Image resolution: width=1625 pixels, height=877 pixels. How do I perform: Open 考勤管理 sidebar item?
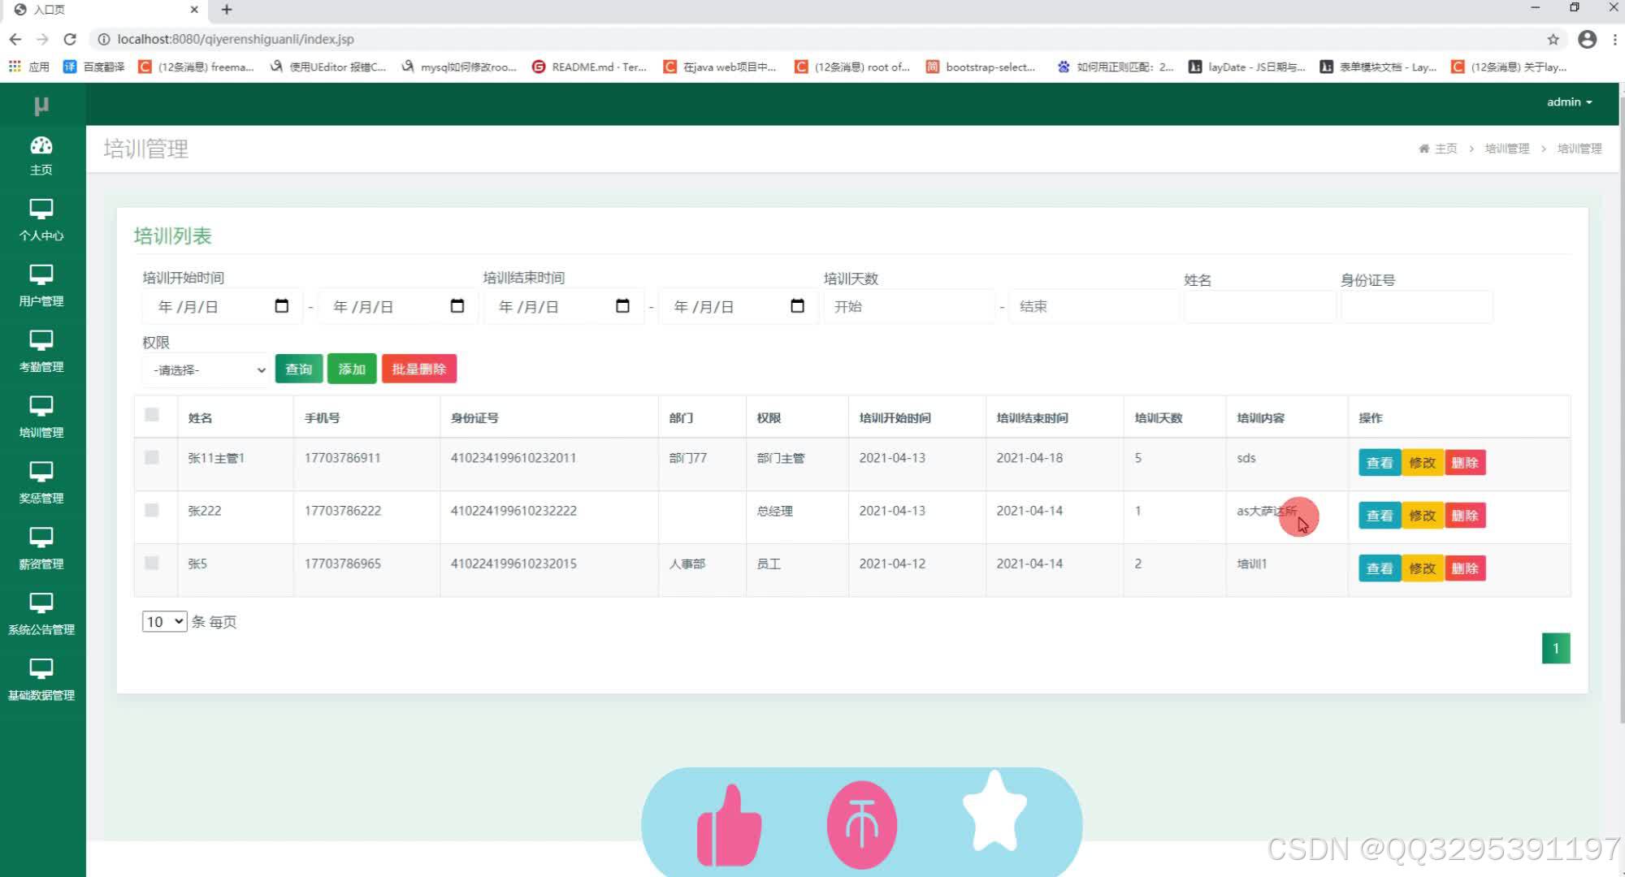click(41, 352)
